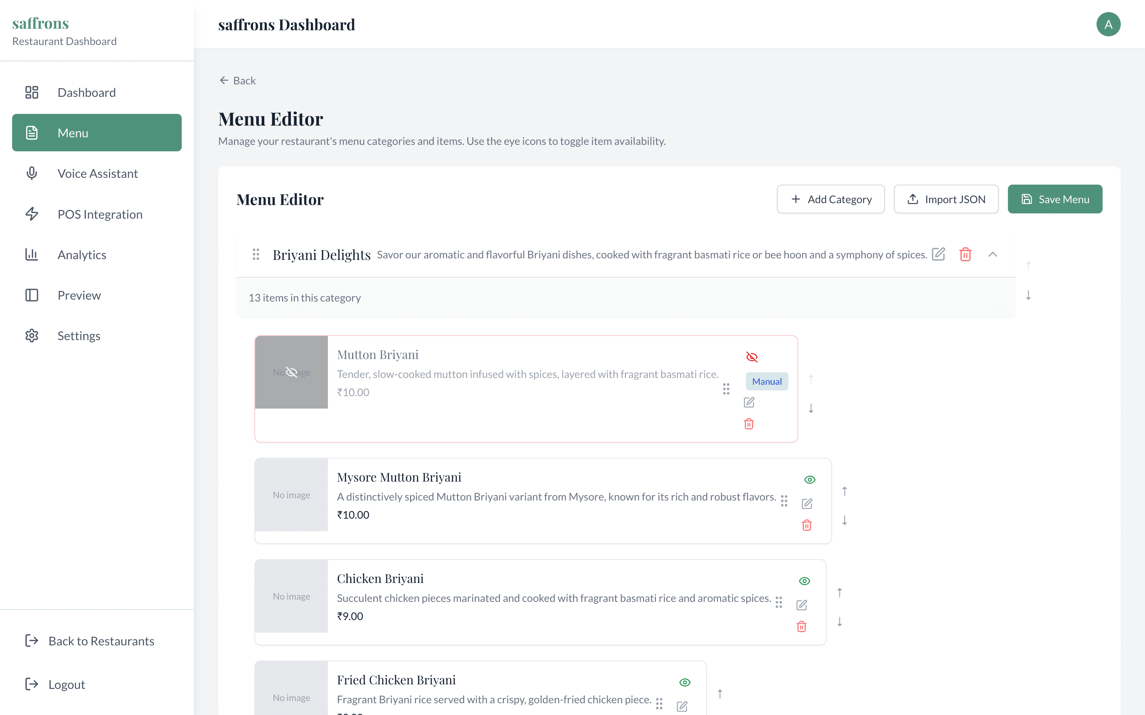Open the Import JSON option

(x=946, y=199)
